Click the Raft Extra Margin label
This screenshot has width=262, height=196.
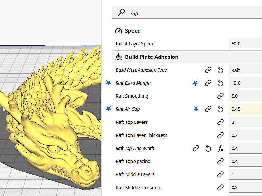(x=133, y=83)
